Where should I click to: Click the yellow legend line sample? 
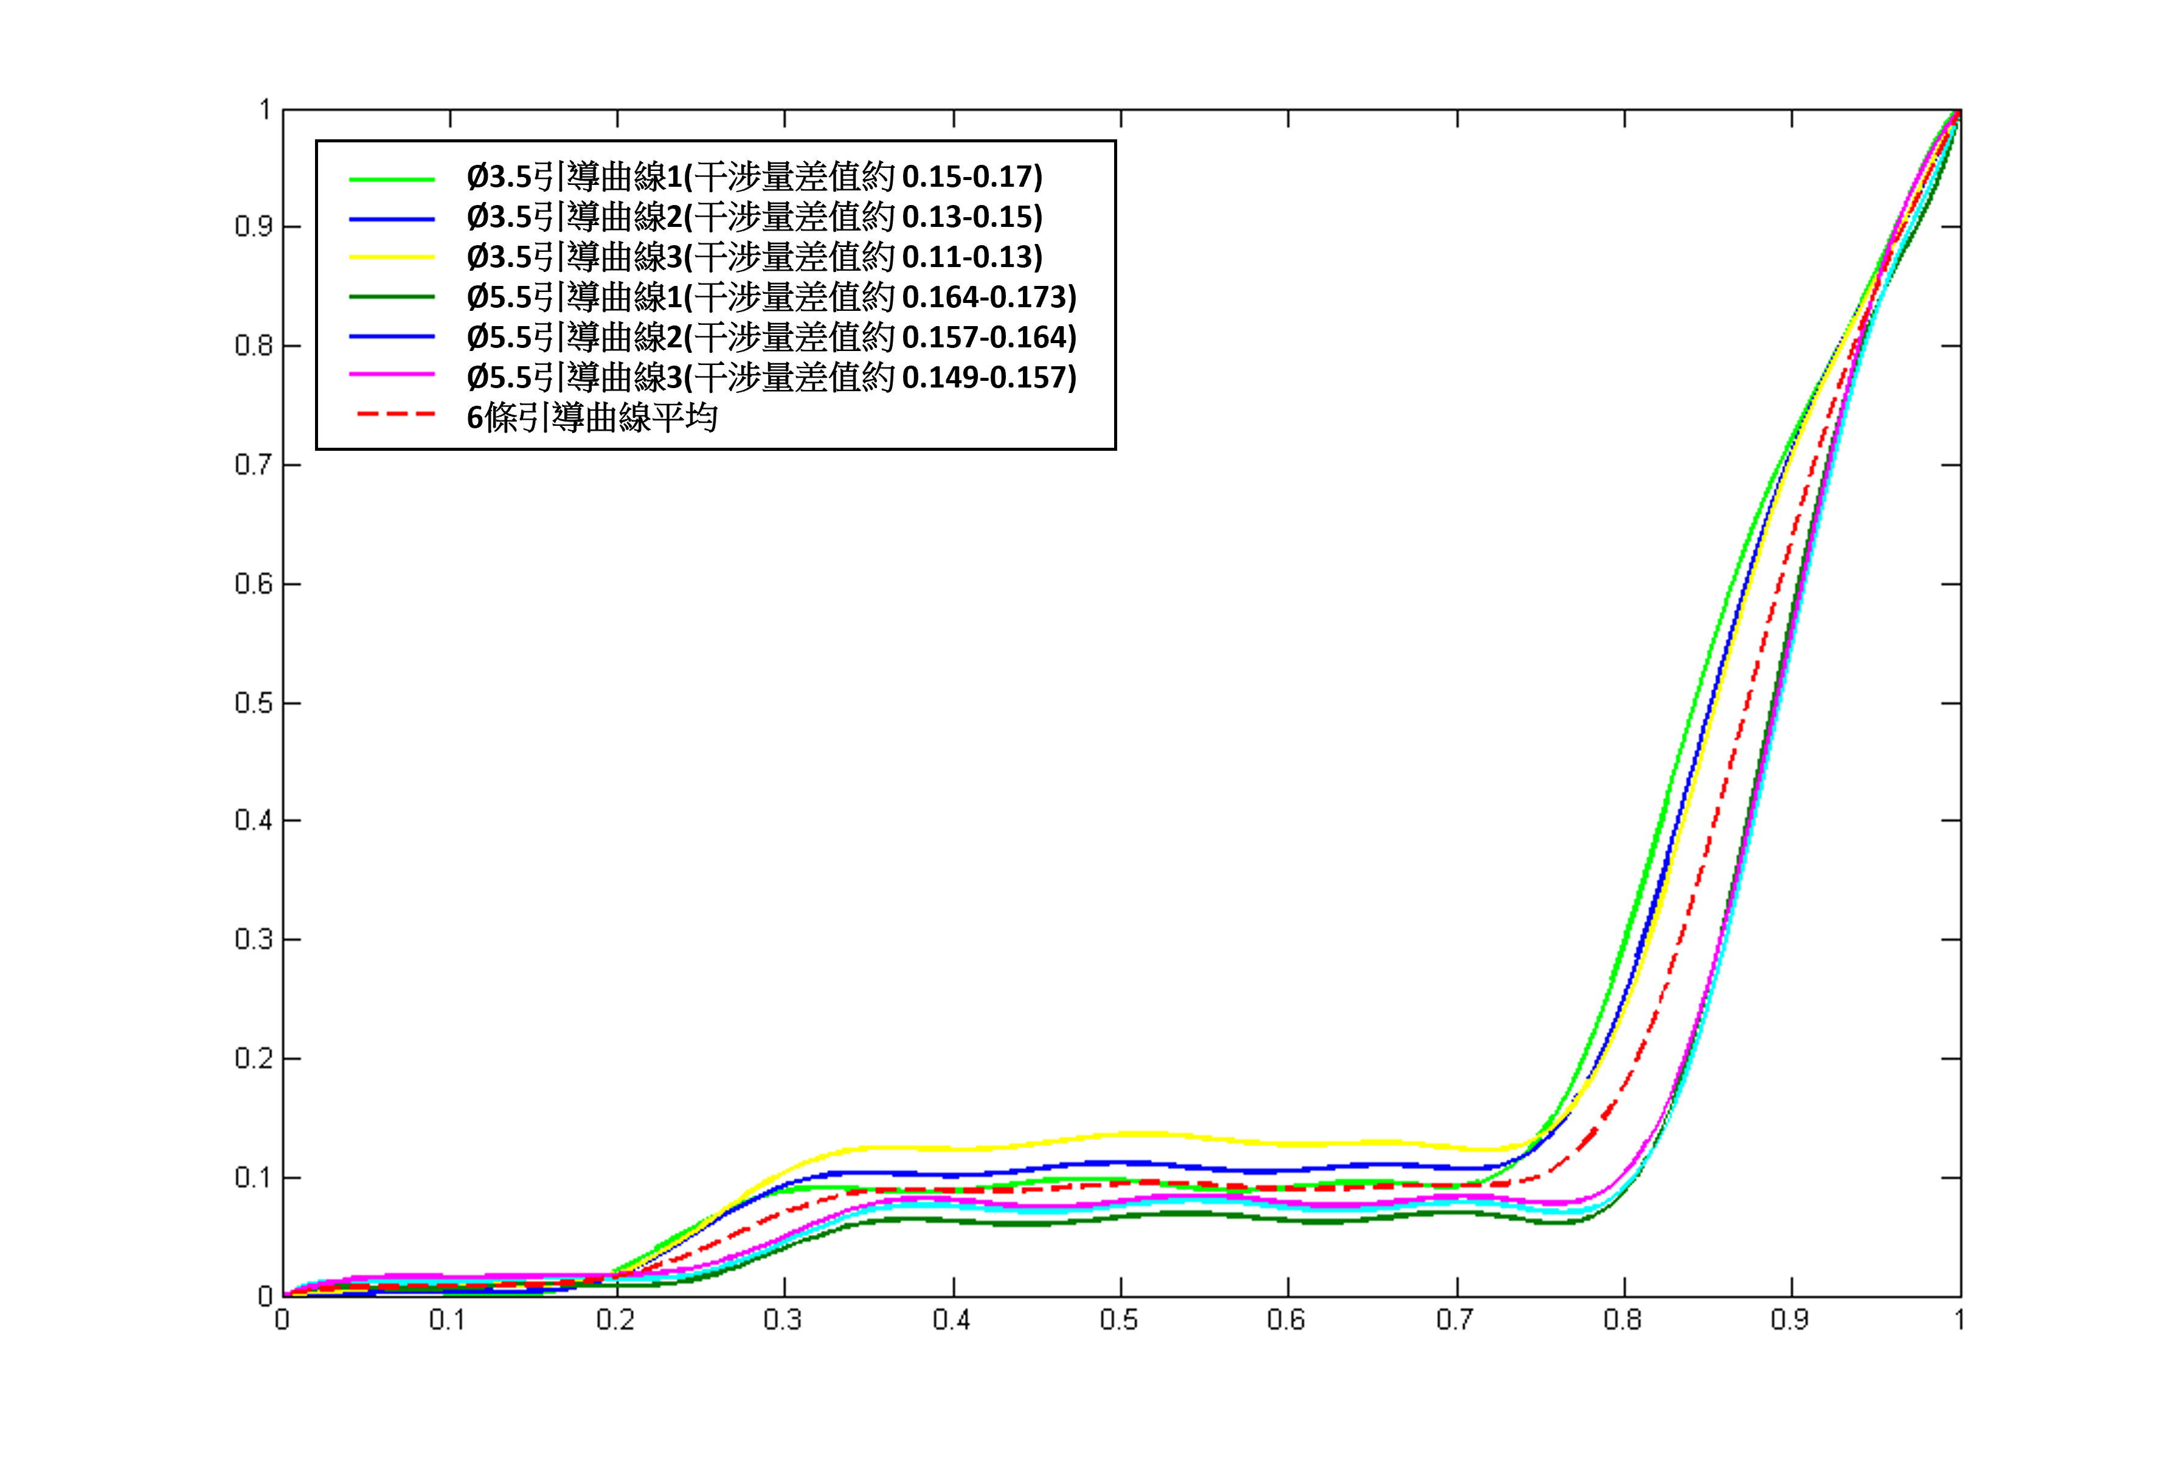tap(391, 257)
